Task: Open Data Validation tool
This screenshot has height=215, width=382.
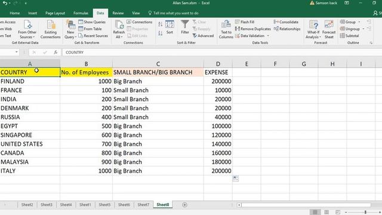Action: click(249, 36)
